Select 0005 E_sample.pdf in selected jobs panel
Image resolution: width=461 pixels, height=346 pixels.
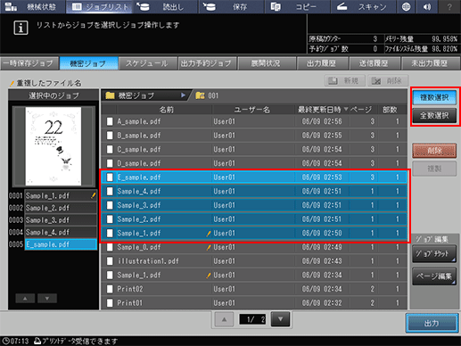coord(61,244)
